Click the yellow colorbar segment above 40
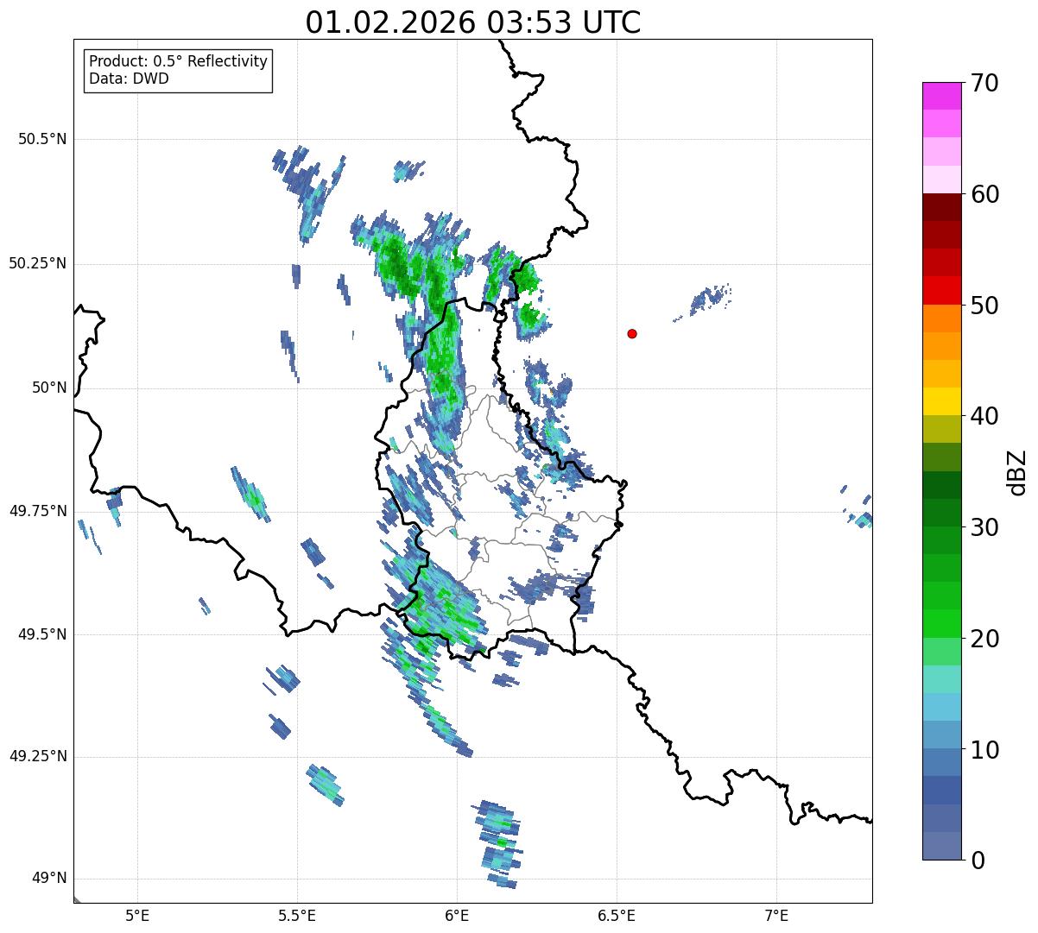This screenshot has height=933, width=1038. pyautogui.click(x=942, y=401)
